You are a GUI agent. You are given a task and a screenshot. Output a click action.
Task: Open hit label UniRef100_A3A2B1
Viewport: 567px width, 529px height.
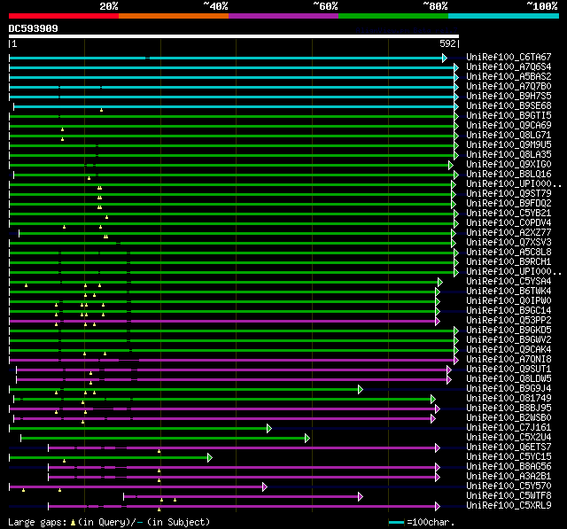509,477
